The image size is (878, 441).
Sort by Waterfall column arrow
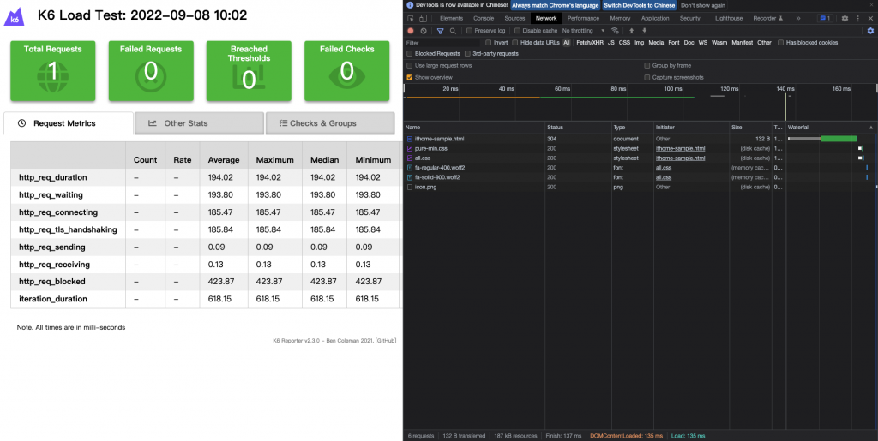pyautogui.click(x=871, y=128)
